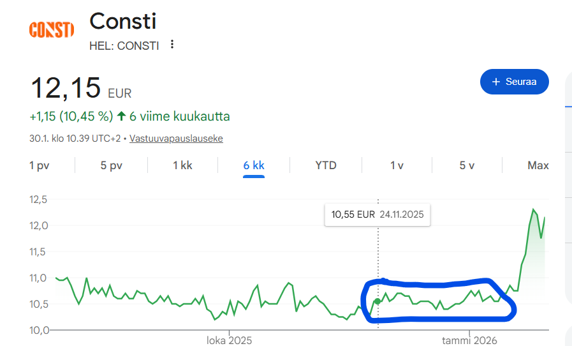Switch chart to the YTD tab
Viewport: 572px width, 346px height.
326,165
